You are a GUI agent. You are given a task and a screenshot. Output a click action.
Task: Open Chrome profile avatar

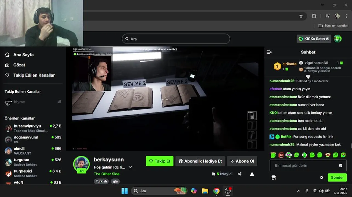click(337, 16)
